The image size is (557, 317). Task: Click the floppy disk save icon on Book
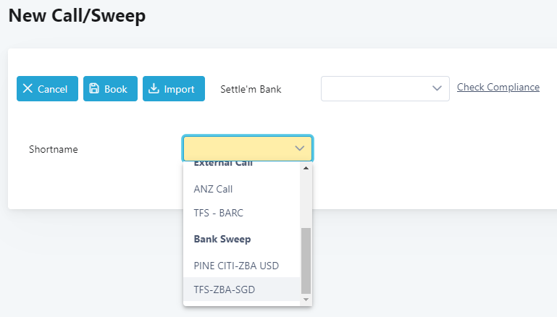(x=93, y=88)
